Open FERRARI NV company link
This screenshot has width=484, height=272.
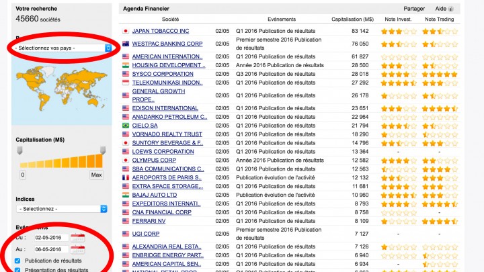click(x=149, y=221)
